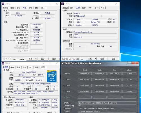141x113 pixels.
Task: Open 缓存 tab in the processor CPU-Z window
Action: (12, 67)
